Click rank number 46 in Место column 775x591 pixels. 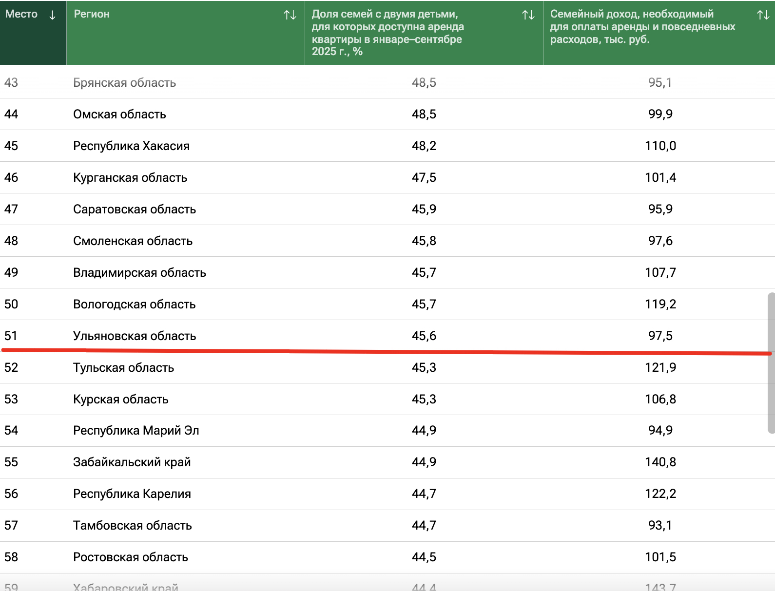[11, 177]
